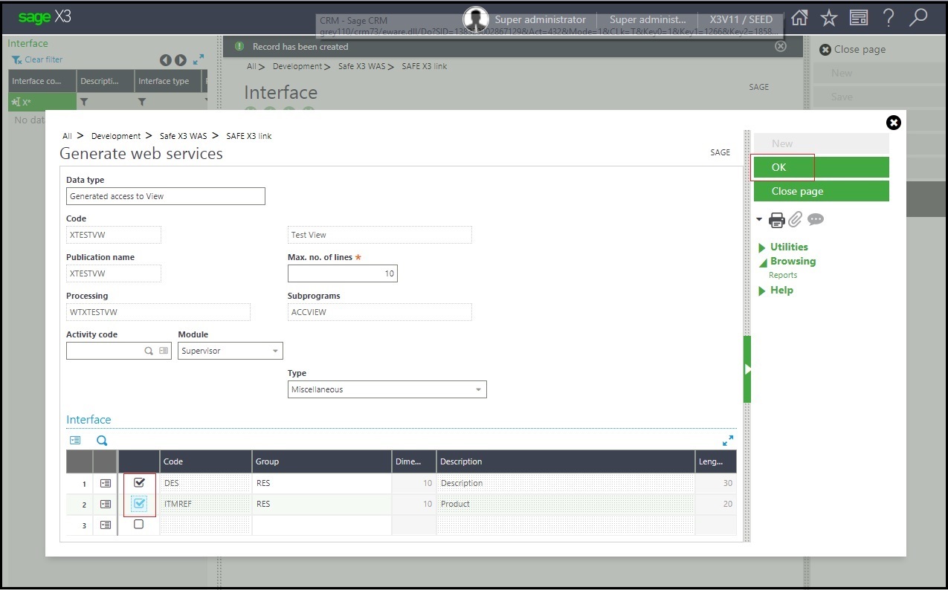Click the Interface code filter field containing X*
The image size is (948, 590).
pos(42,102)
